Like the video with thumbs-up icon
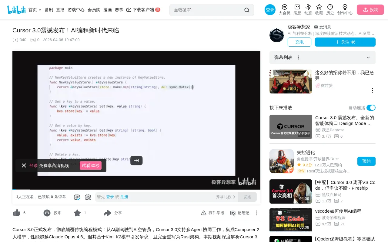 click(17, 213)
